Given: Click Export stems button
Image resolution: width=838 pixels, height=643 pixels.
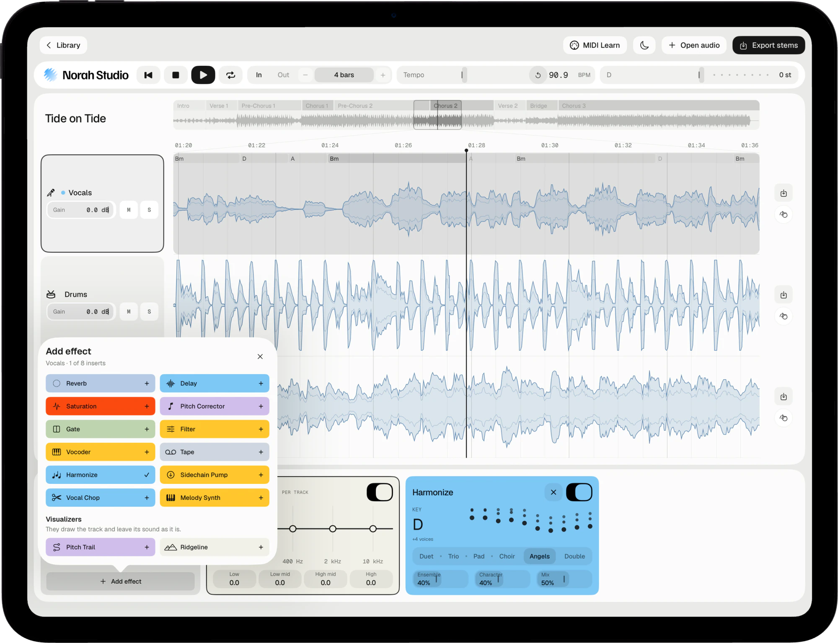Looking at the screenshot, I should [768, 45].
